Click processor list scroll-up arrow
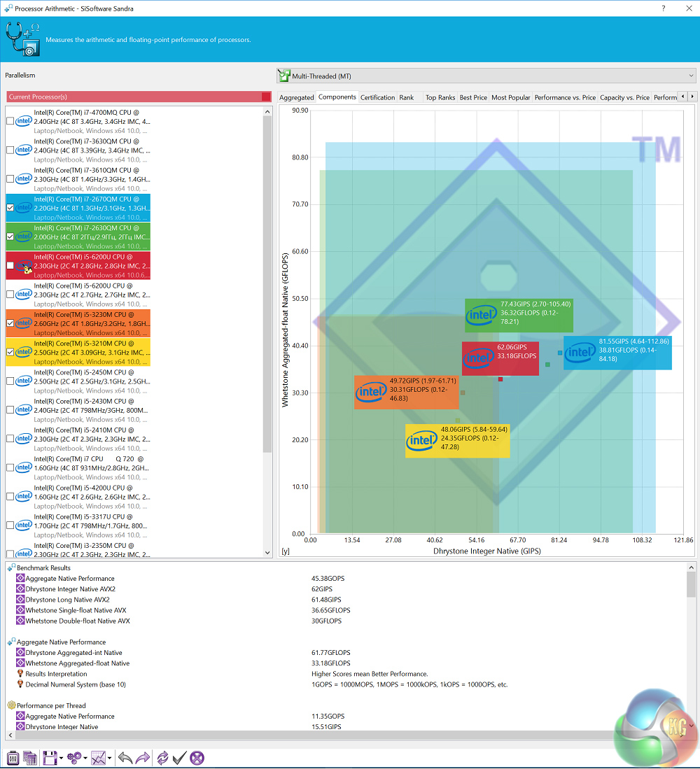The image size is (700, 769). tap(267, 112)
